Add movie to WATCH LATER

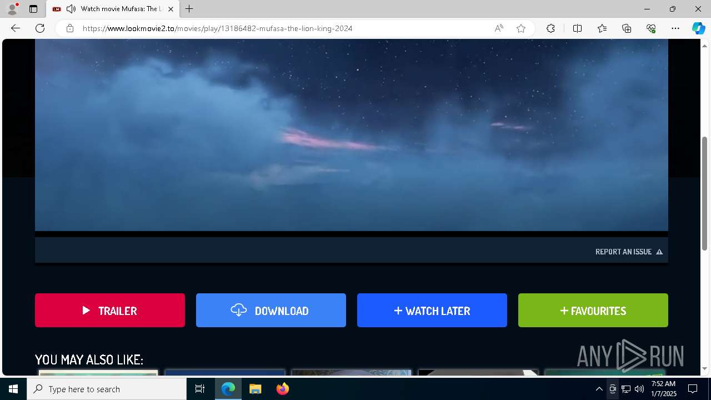[x=432, y=311]
